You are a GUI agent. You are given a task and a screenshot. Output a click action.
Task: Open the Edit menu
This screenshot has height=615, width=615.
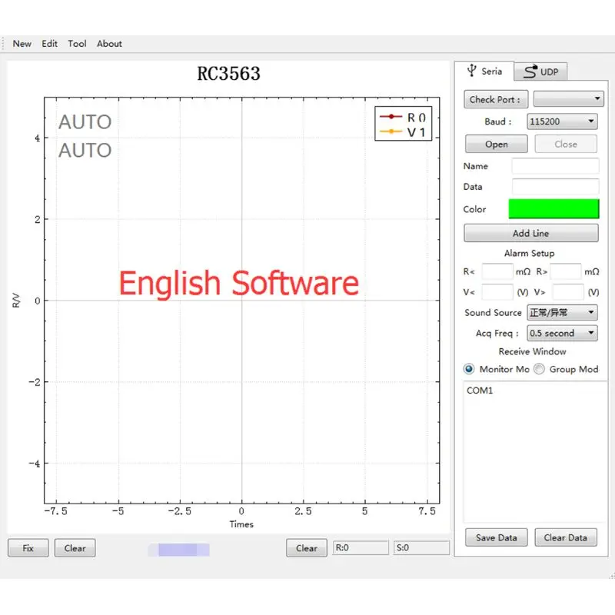point(50,44)
